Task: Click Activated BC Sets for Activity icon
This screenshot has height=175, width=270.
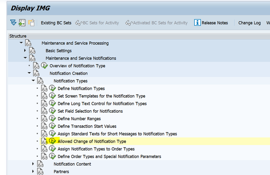Action: [x=129, y=23]
